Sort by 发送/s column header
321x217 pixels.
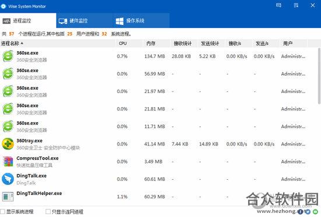[266, 43]
